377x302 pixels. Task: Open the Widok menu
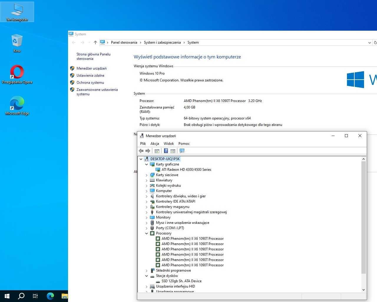point(169,144)
